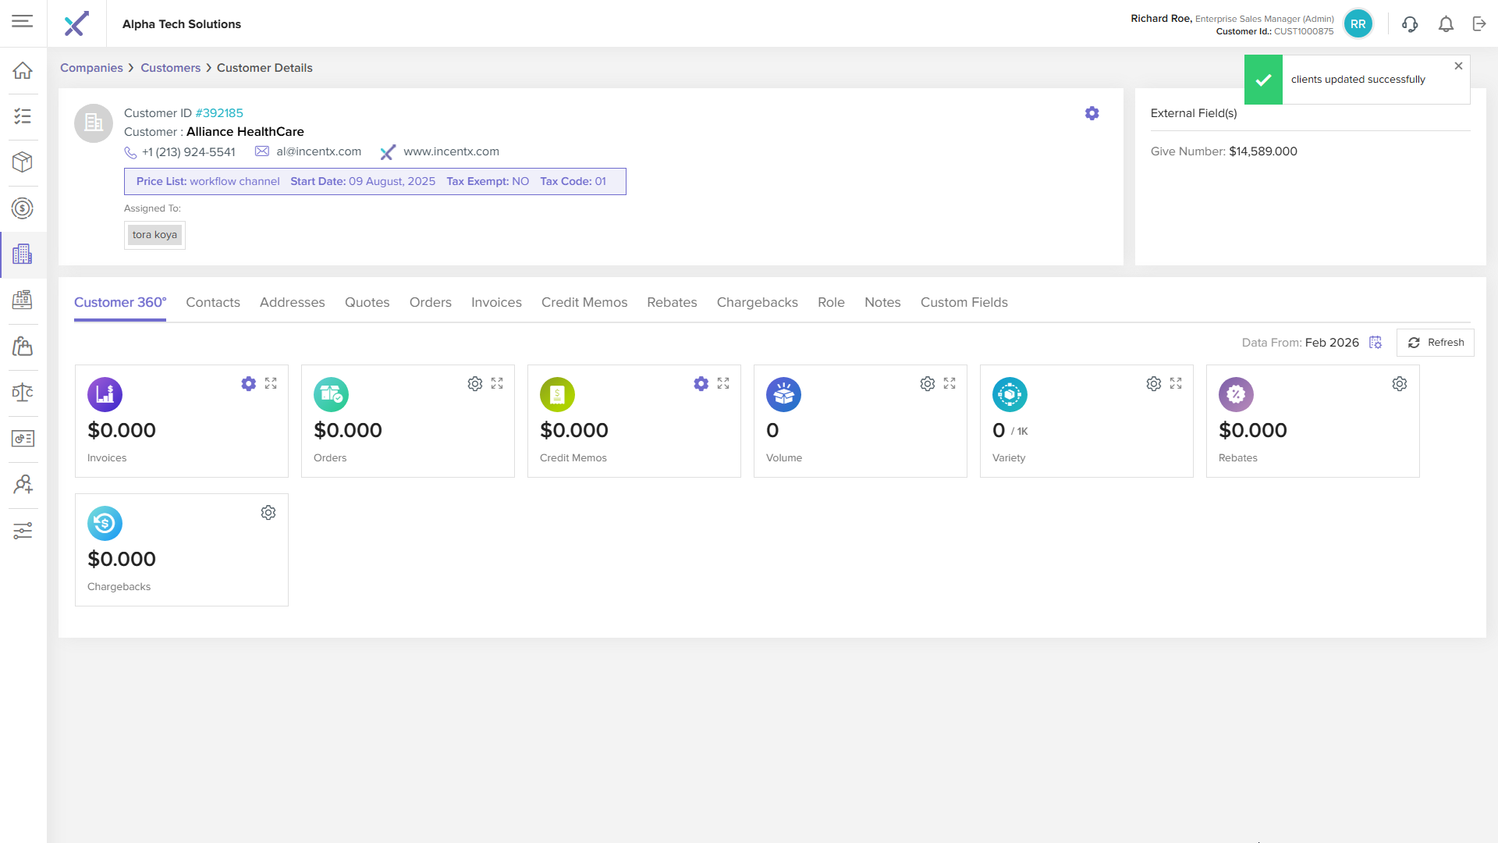Expand the Credit Memos card view
1498x843 pixels.
click(723, 383)
